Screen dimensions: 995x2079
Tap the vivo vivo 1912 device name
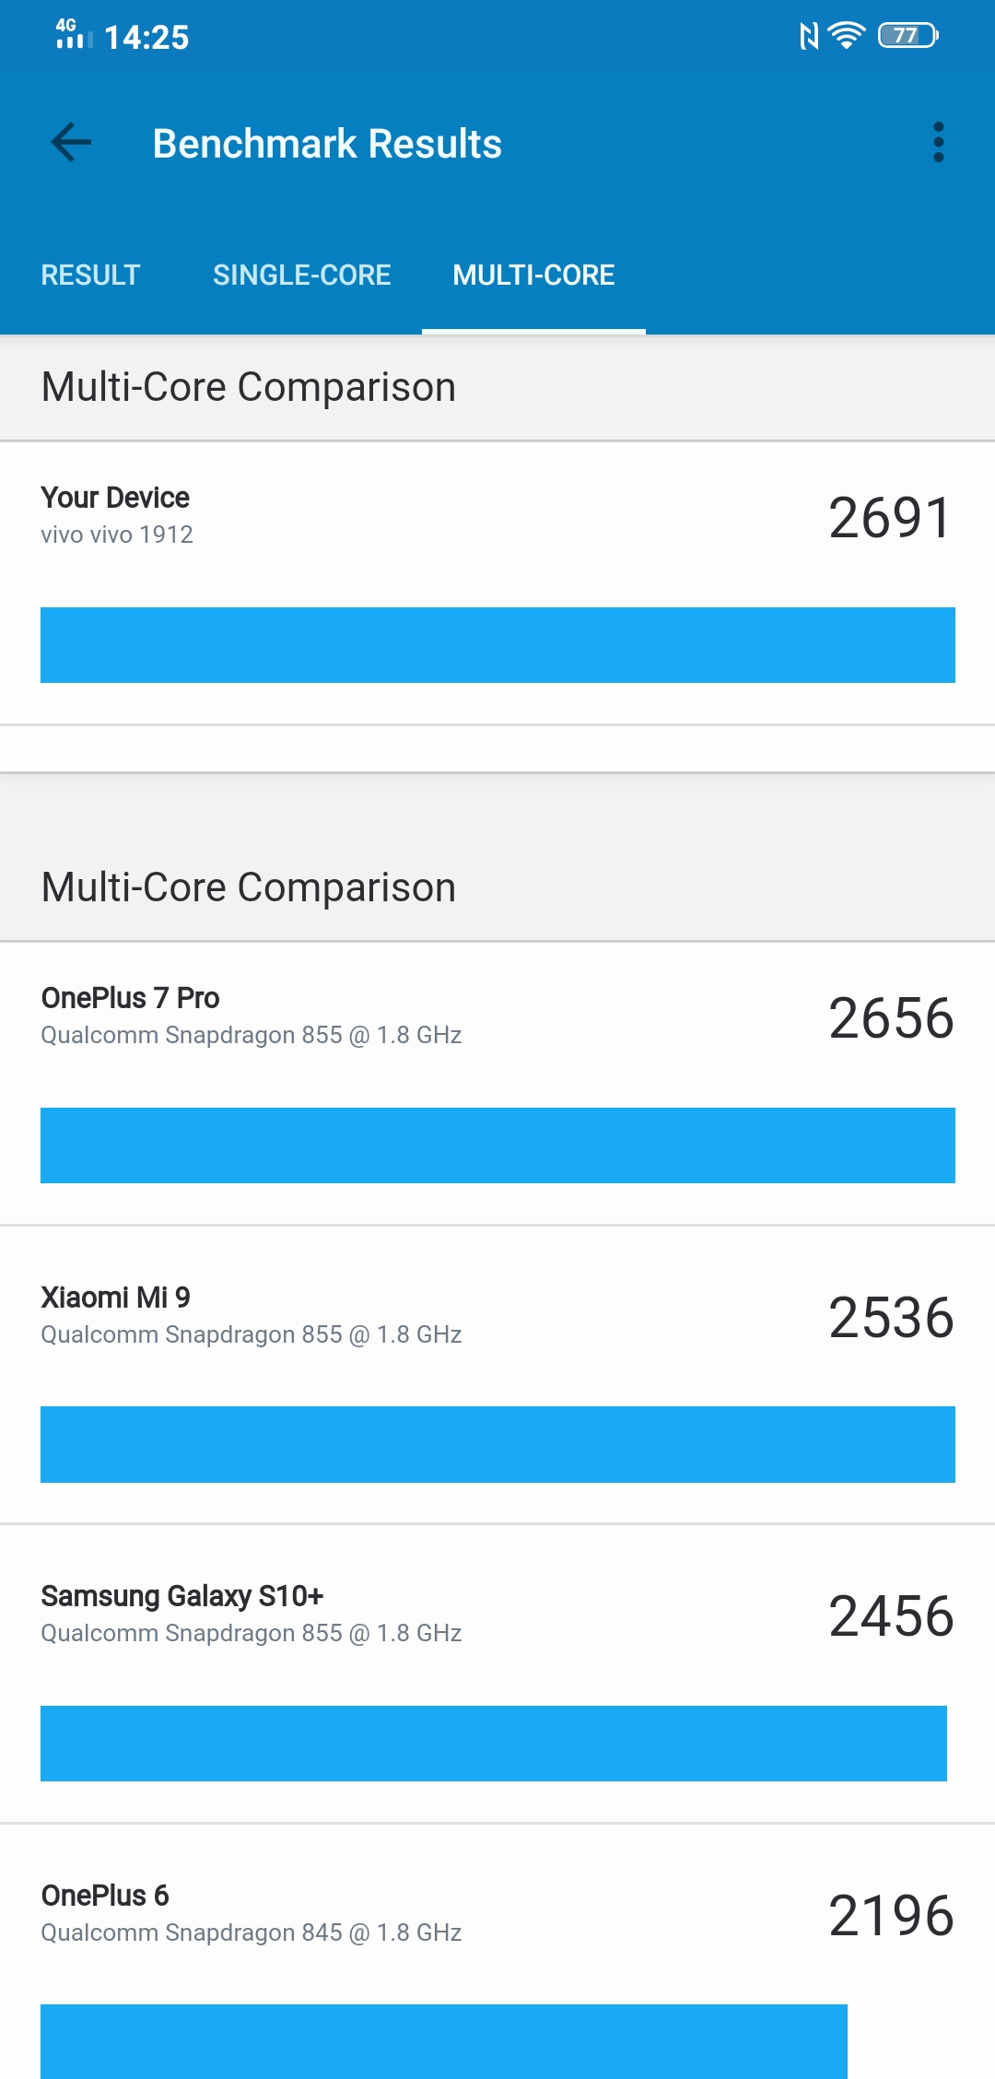click(x=117, y=534)
